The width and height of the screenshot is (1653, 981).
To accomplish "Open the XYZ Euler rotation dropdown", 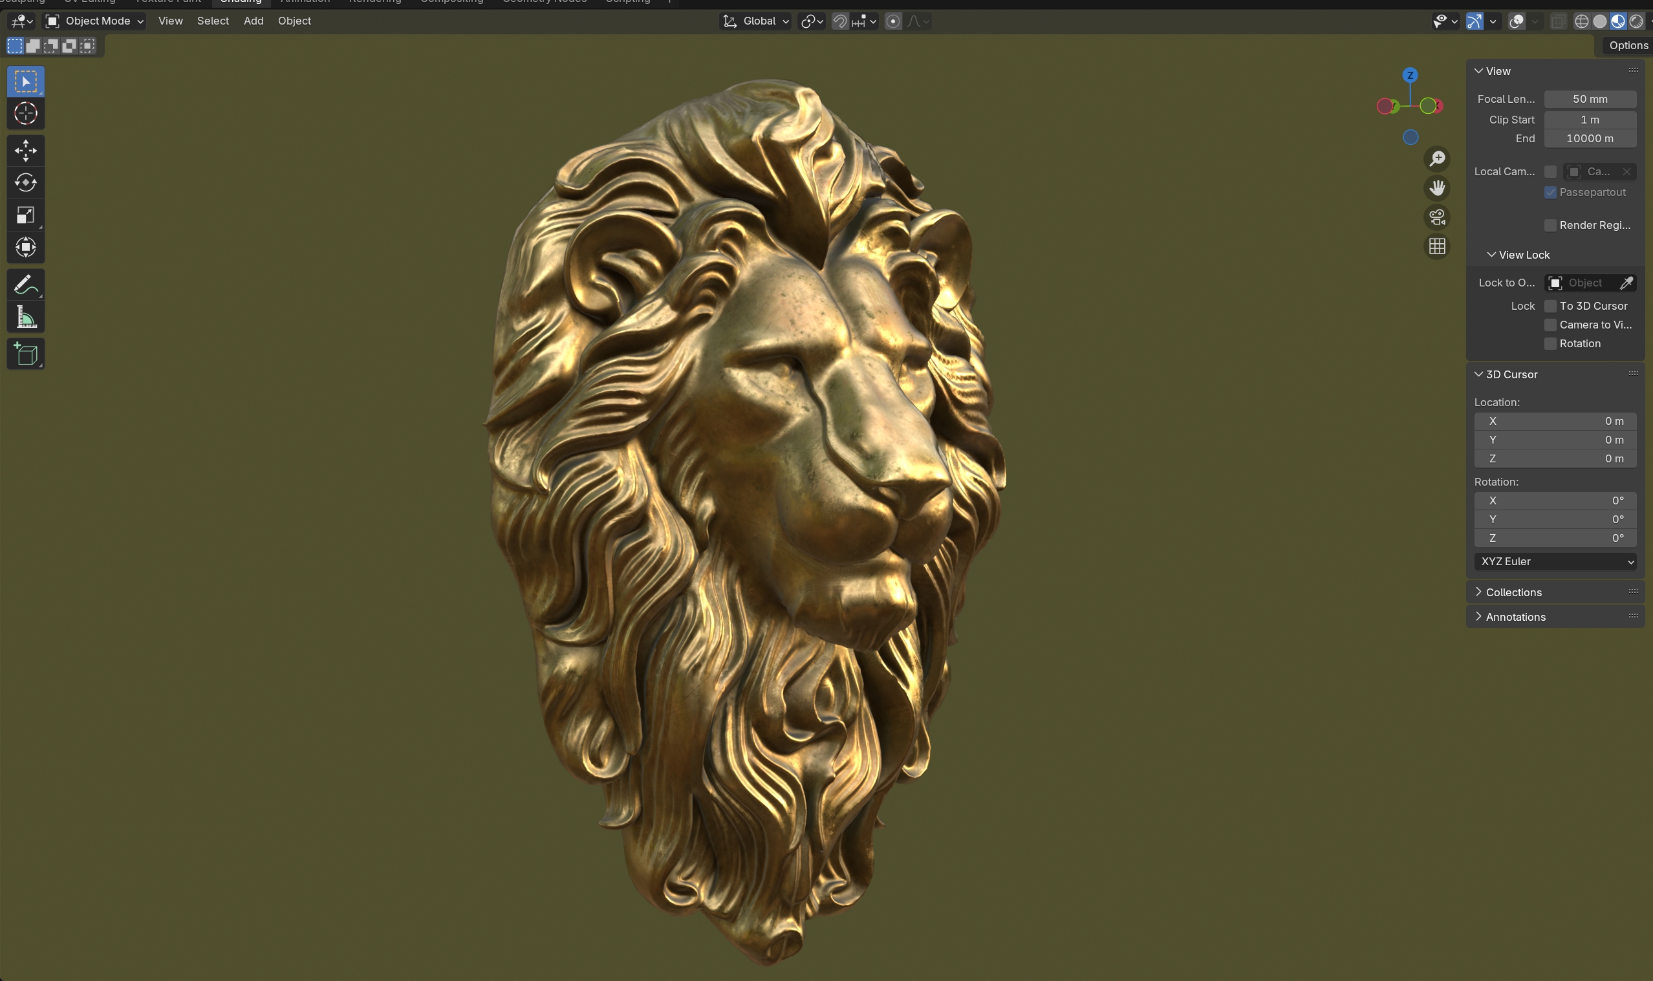I will pyautogui.click(x=1555, y=561).
